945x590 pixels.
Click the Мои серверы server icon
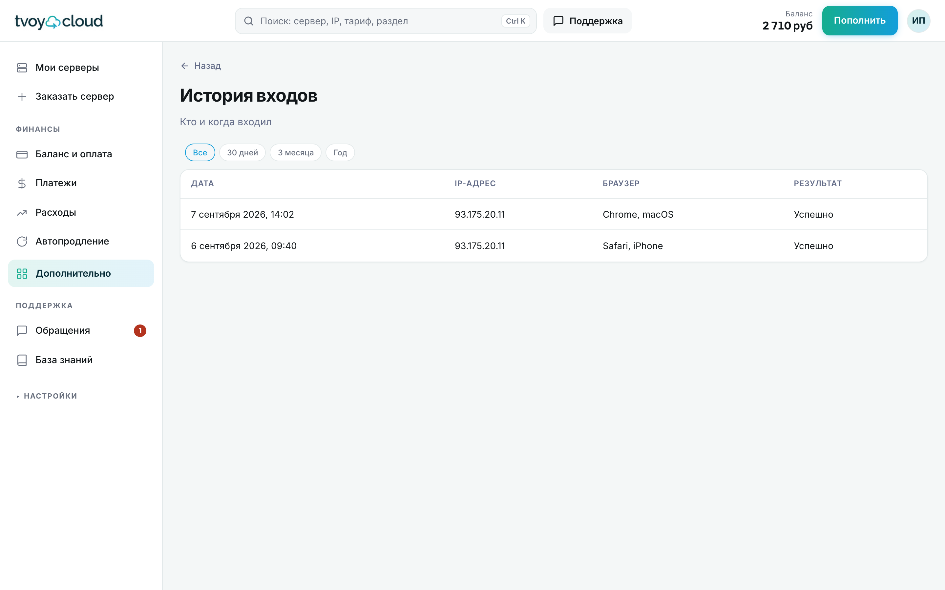(22, 68)
